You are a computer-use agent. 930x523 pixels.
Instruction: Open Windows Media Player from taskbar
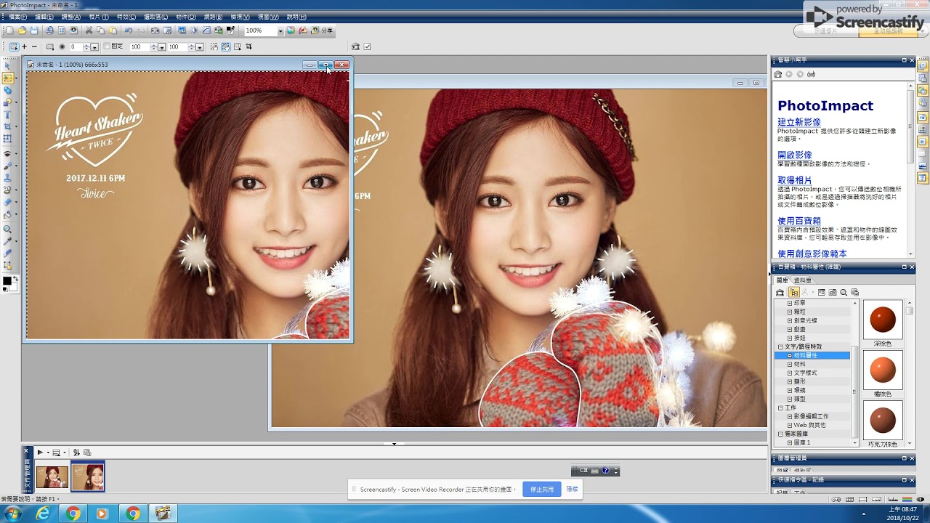102,514
